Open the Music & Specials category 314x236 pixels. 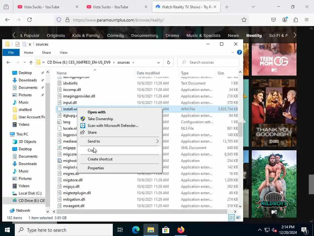coord(203,36)
